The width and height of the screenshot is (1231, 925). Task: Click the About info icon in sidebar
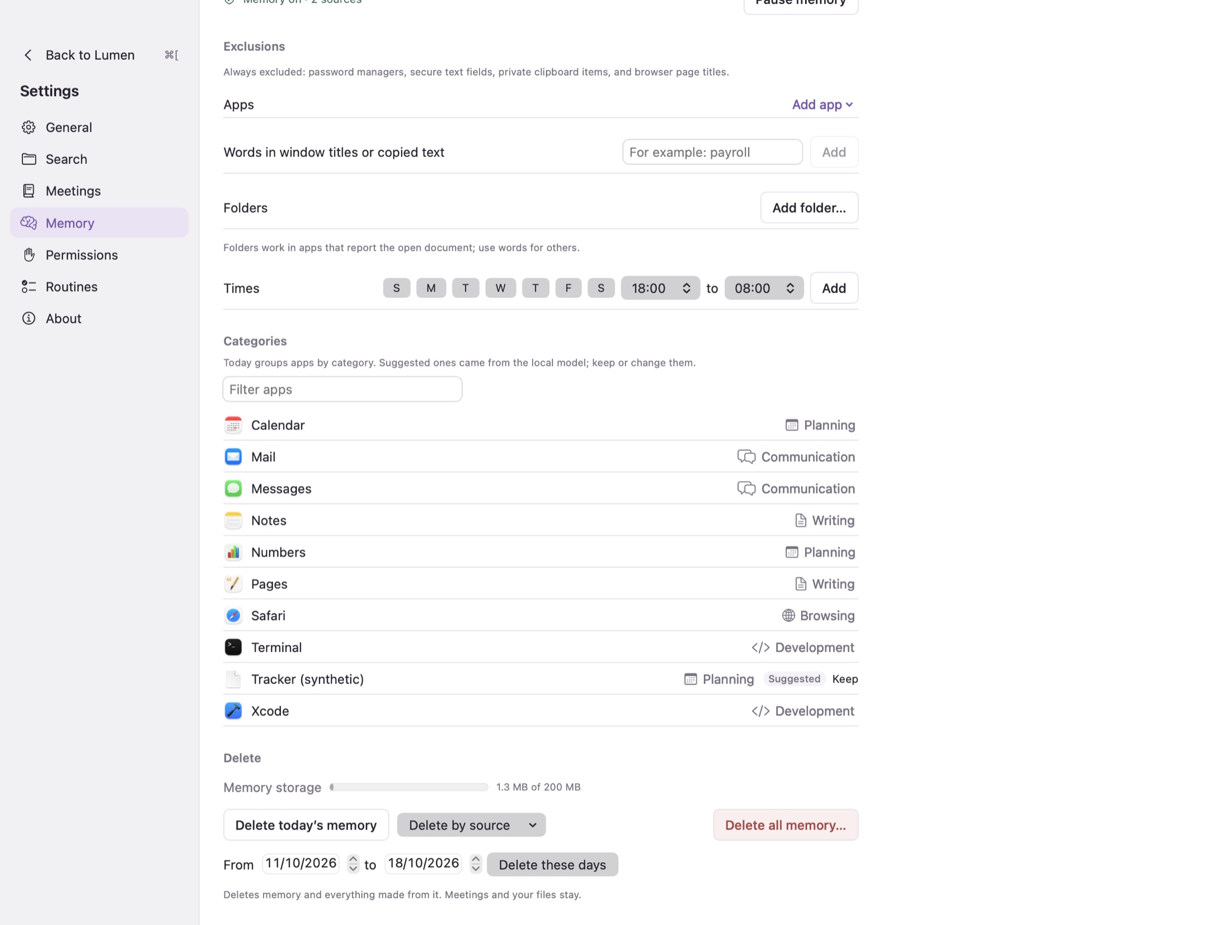click(x=29, y=319)
